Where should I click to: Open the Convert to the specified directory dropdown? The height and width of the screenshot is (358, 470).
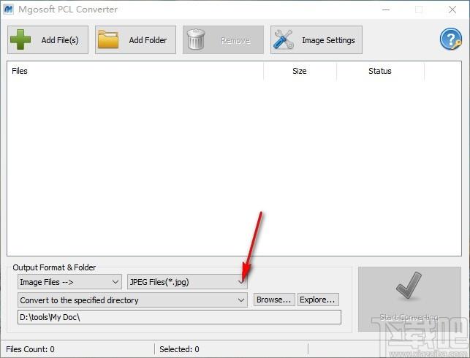pos(132,300)
